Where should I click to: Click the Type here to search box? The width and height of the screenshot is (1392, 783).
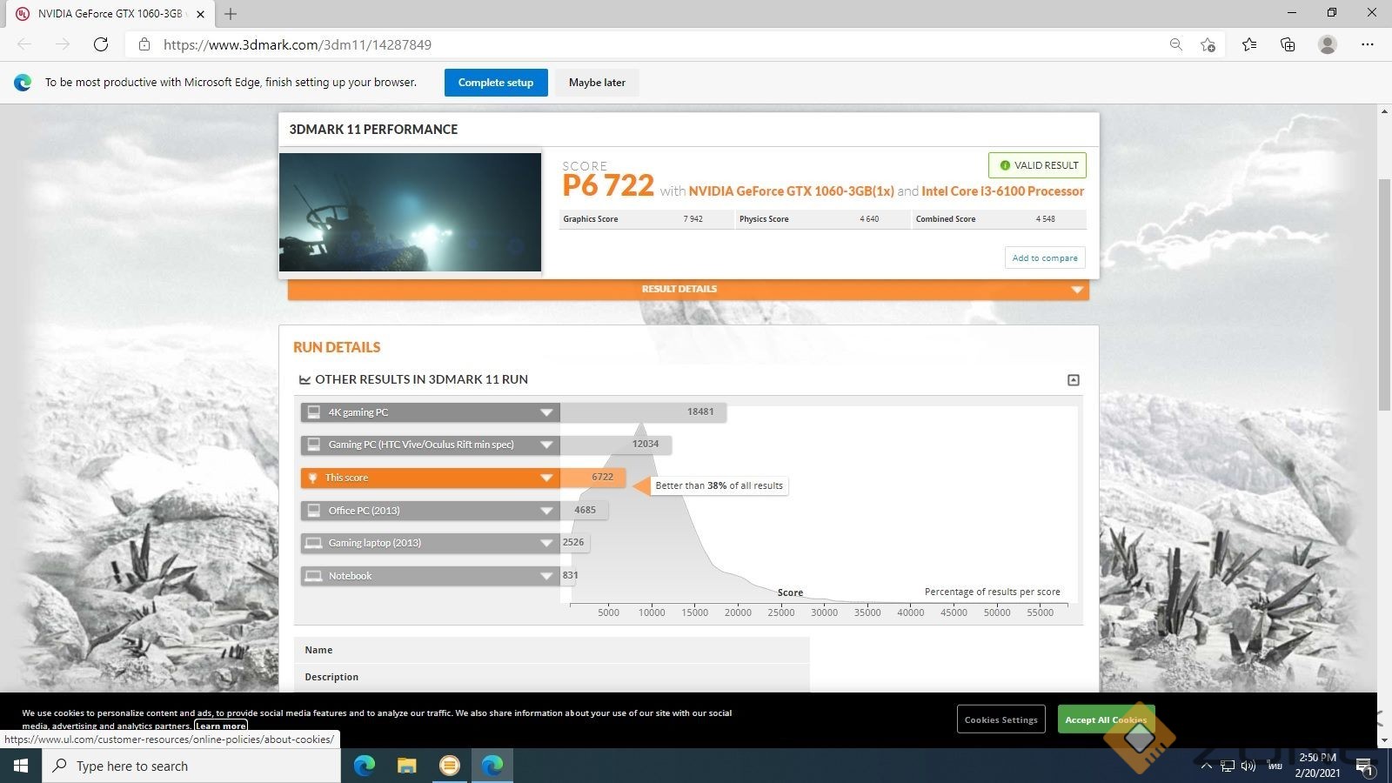click(191, 766)
